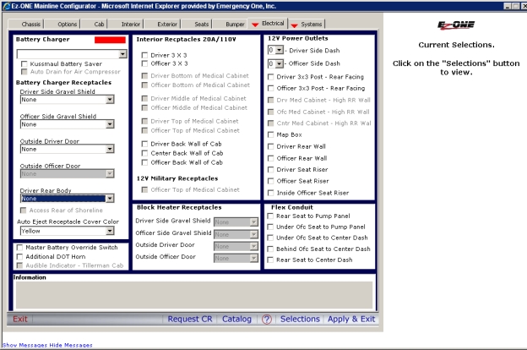Enable Officer Seat Riser power outlet

click(x=270, y=181)
